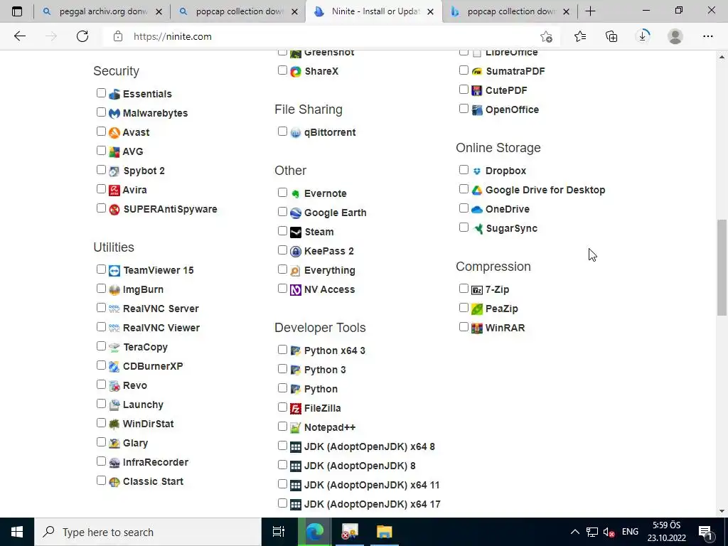Viewport: 728px width, 546px height.
Task: Open Favorites star-list icon in toolbar
Action: (x=580, y=36)
